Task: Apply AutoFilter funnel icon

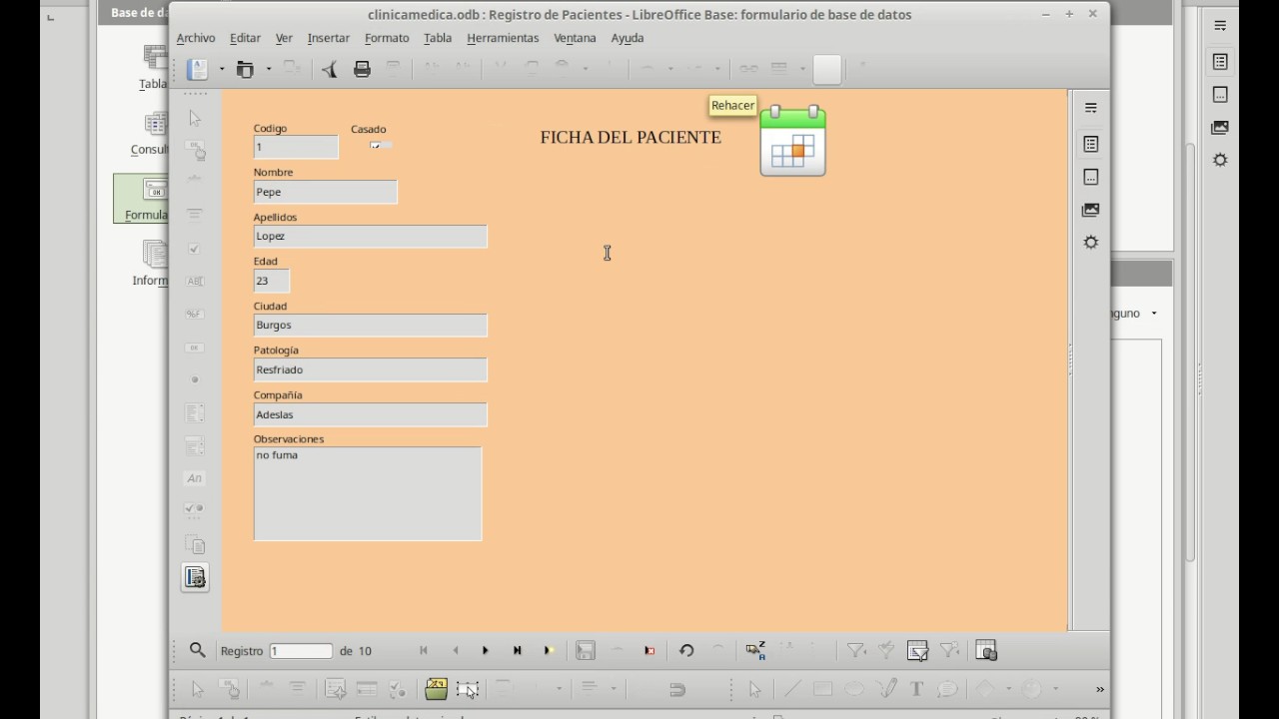Action: 856,650
